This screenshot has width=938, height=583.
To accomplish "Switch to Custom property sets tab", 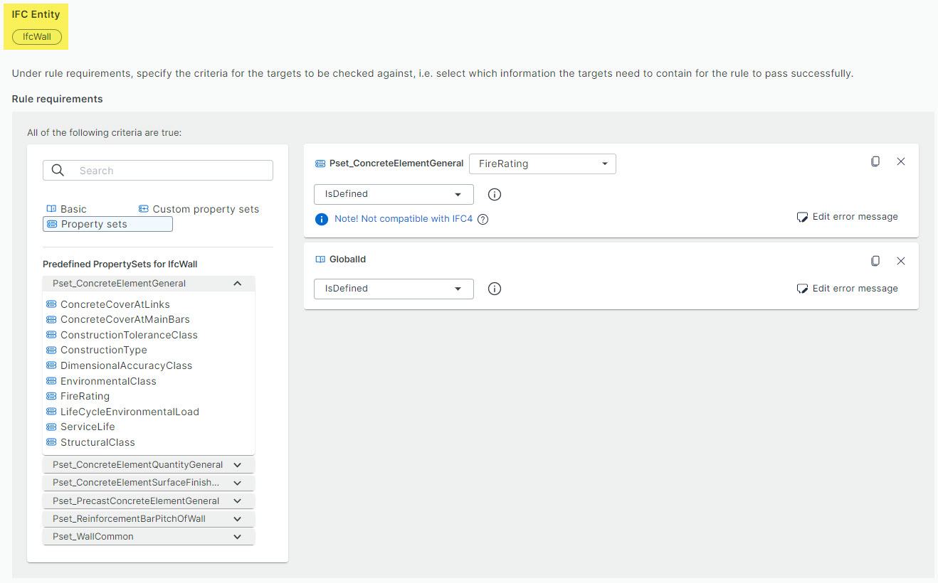I will coord(199,209).
